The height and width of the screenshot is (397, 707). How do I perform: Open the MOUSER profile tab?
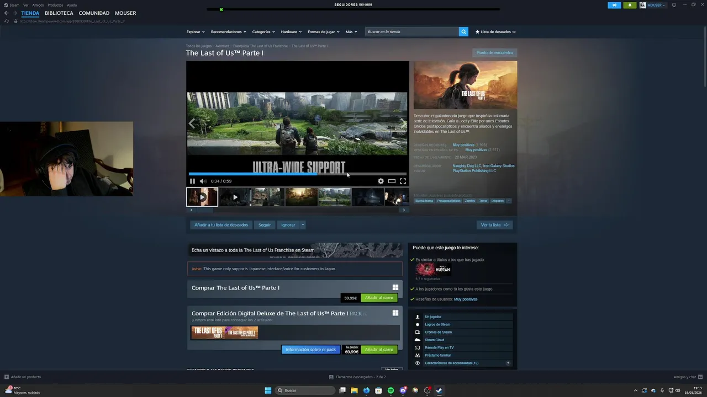coord(125,13)
